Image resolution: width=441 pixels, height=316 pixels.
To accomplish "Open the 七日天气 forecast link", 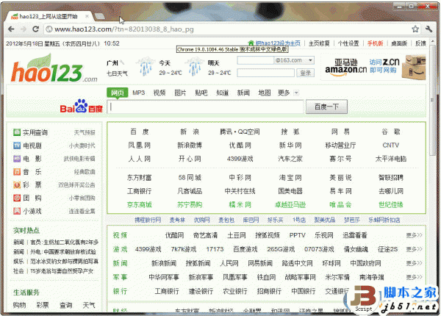I will click(117, 73).
